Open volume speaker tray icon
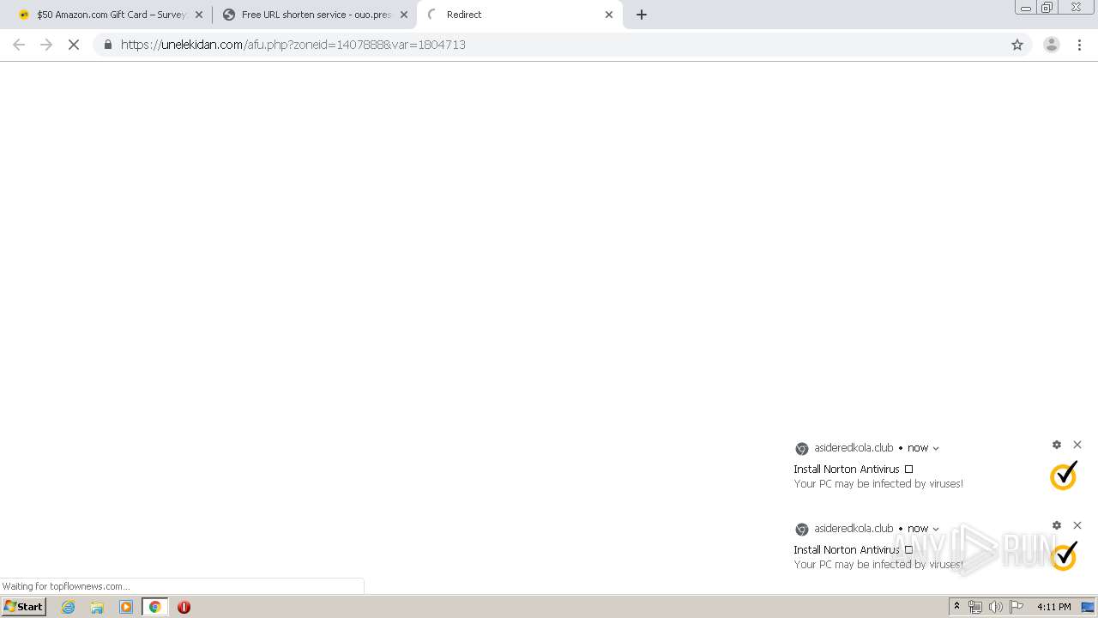Image resolution: width=1098 pixels, height=618 pixels. pos(996,607)
